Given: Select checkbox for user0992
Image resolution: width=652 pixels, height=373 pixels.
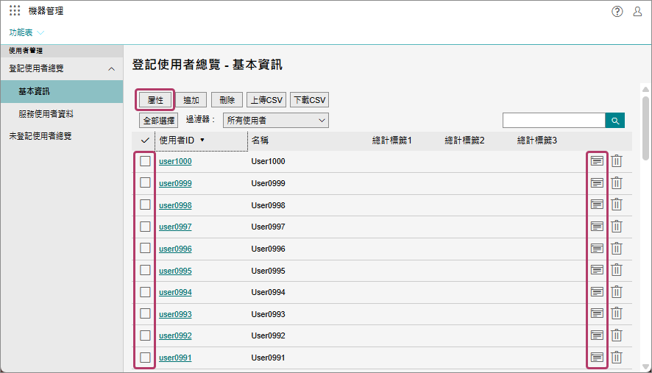Looking at the screenshot, I should click(x=145, y=335).
